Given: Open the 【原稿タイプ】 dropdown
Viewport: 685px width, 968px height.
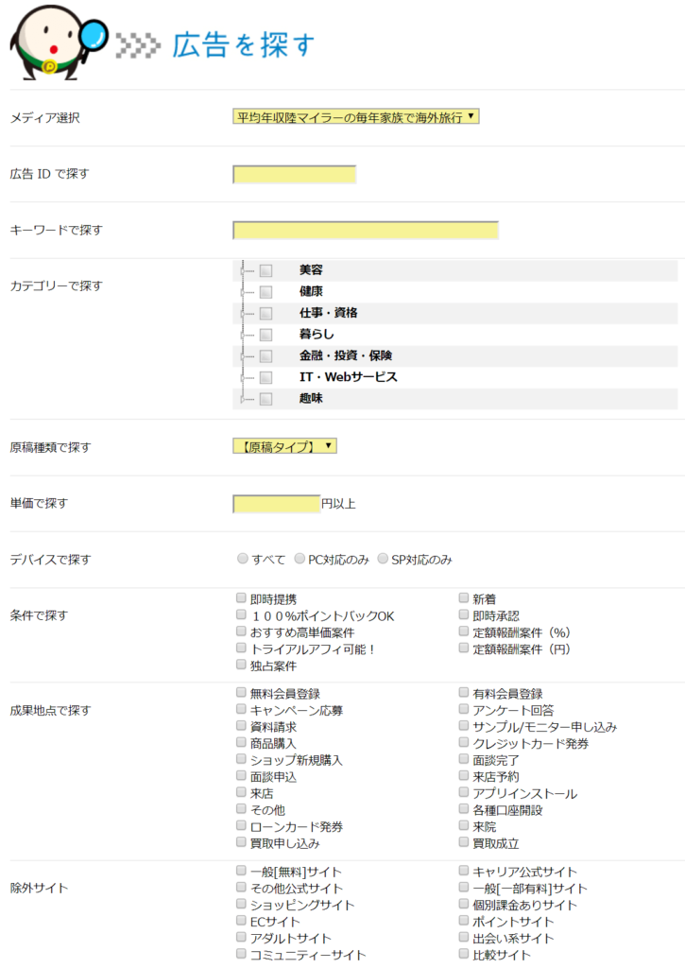Looking at the screenshot, I should point(284,446).
